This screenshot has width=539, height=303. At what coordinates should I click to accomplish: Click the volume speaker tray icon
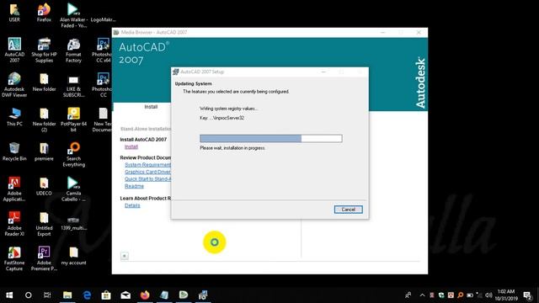click(488, 295)
